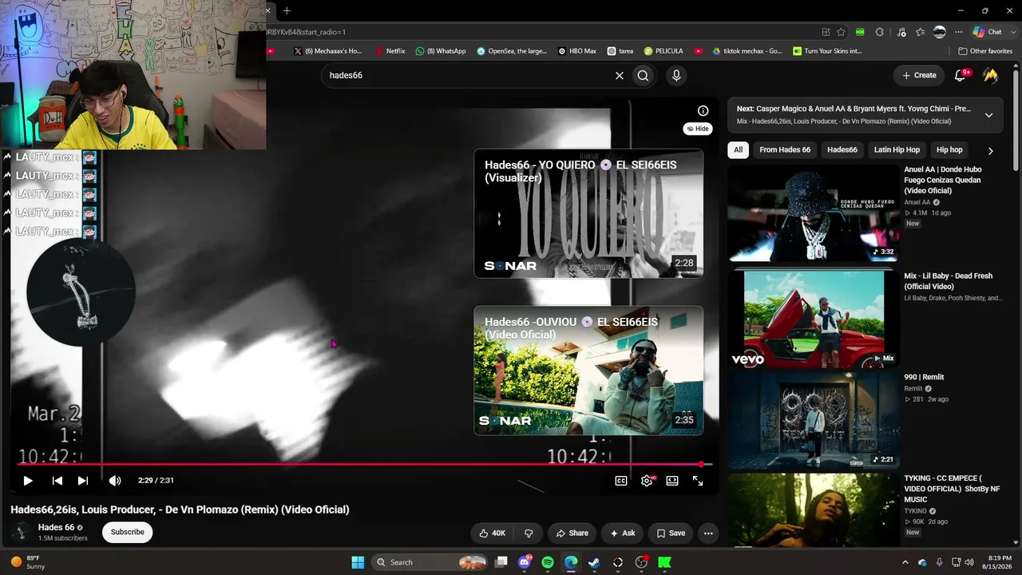
Task: Open the WhatsApp bookmark
Action: 441,51
